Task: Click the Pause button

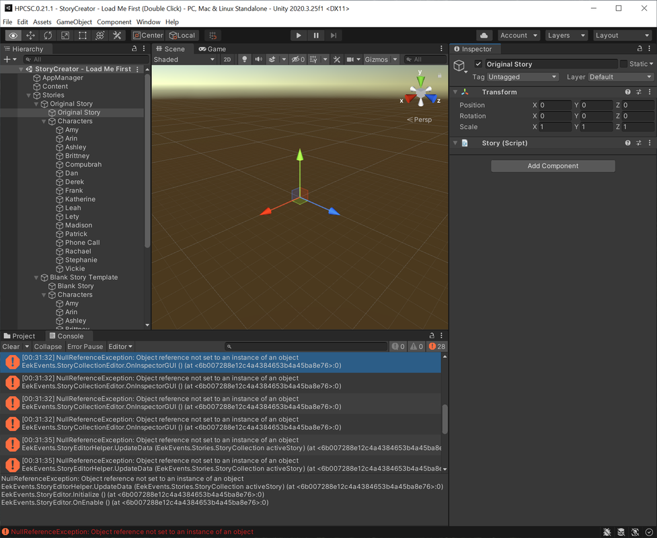Action: 316,36
